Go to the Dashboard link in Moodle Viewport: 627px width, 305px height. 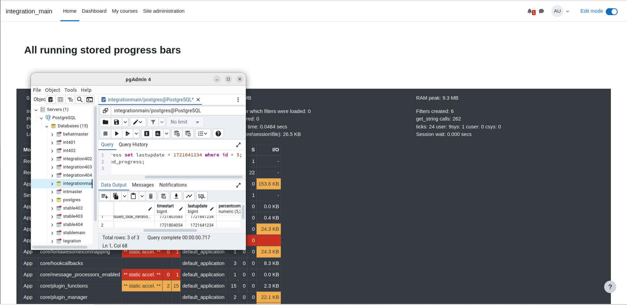point(94,11)
